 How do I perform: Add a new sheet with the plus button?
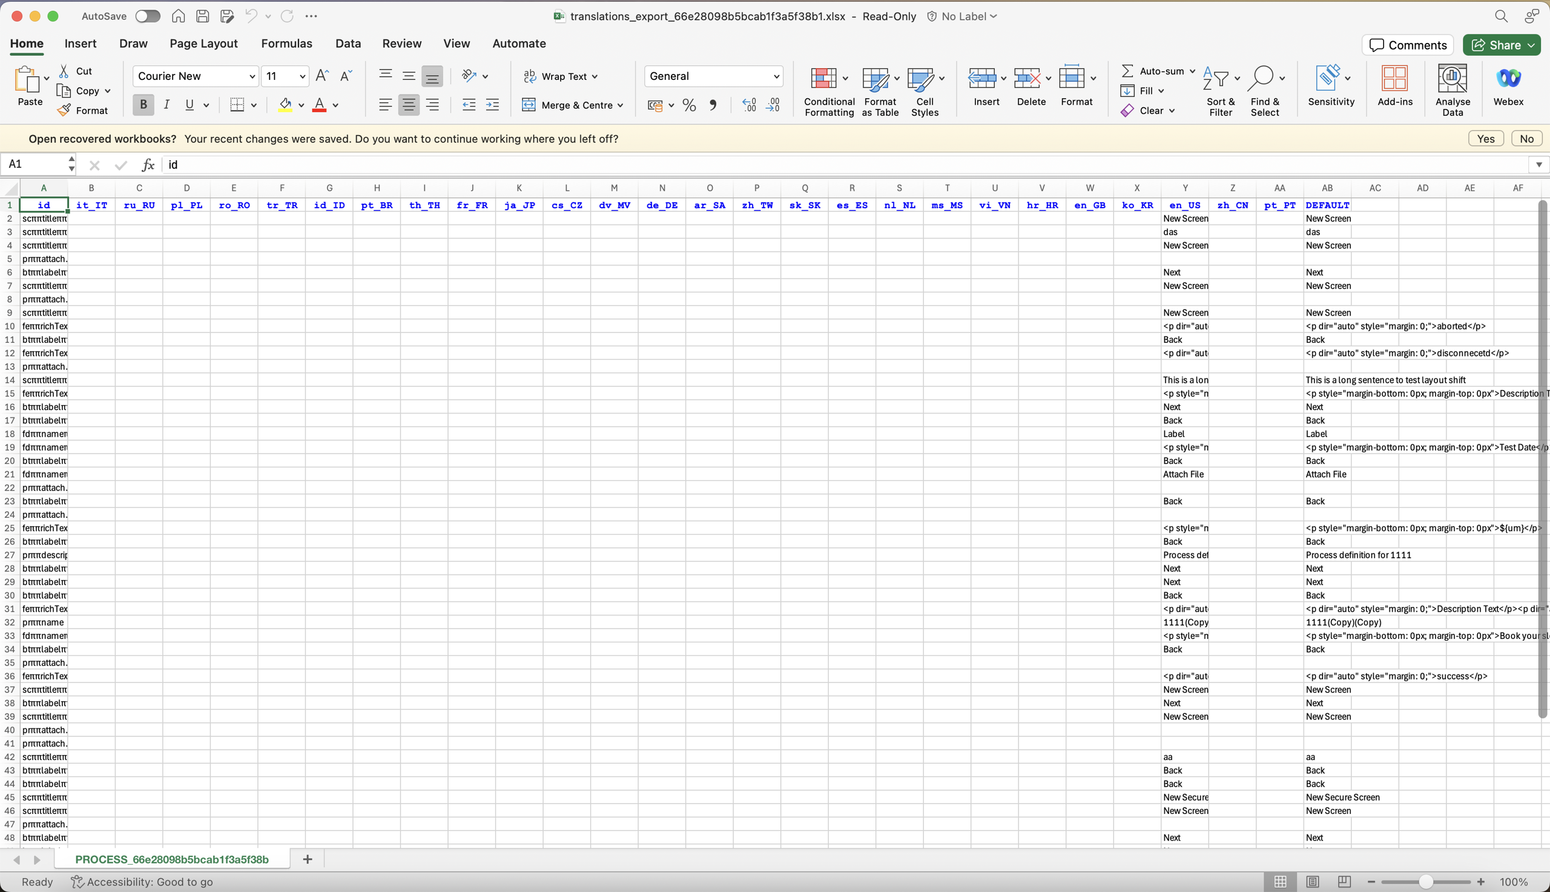tap(308, 859)
